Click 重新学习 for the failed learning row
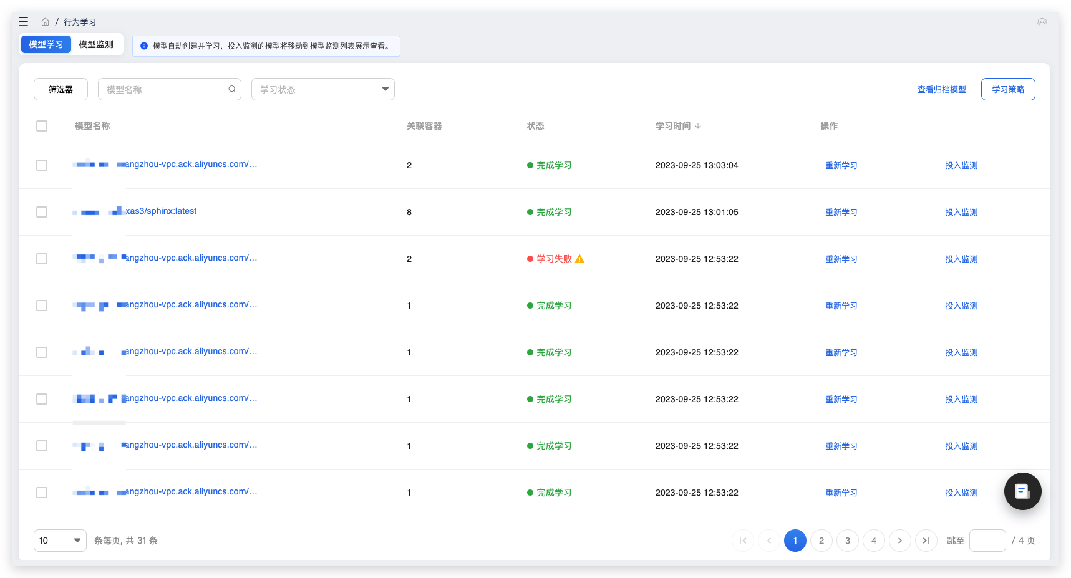1071x578 pixels. (x=841, y=259)
